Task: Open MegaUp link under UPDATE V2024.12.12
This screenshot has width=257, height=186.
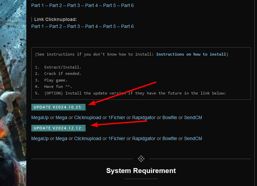Action: [x=40, y=139]
